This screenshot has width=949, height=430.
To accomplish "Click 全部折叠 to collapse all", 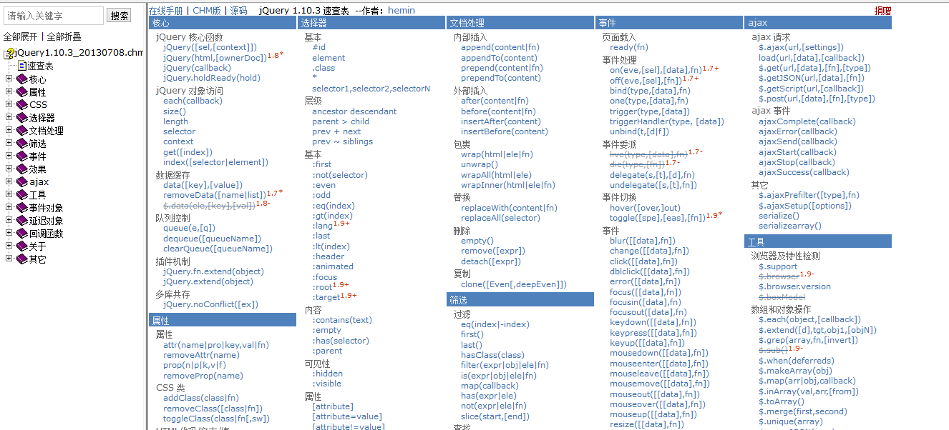I will tap(64, 37).
